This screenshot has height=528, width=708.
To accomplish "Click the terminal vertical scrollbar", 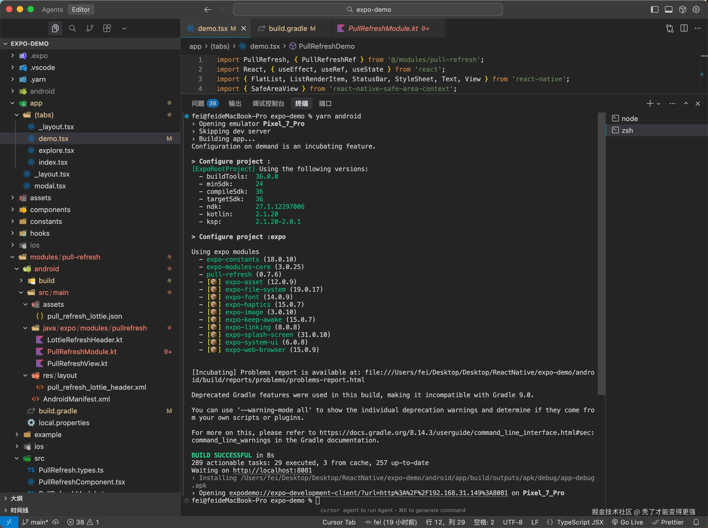I will pos(601,253).
